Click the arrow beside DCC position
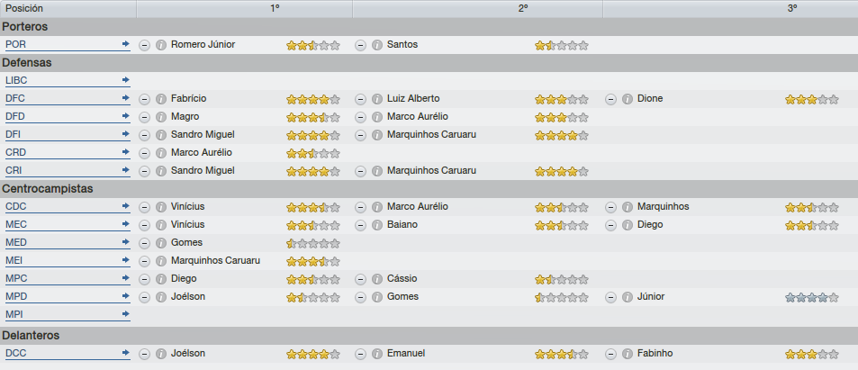Viewport: 858px width, 370px height. tap(126, 353)
